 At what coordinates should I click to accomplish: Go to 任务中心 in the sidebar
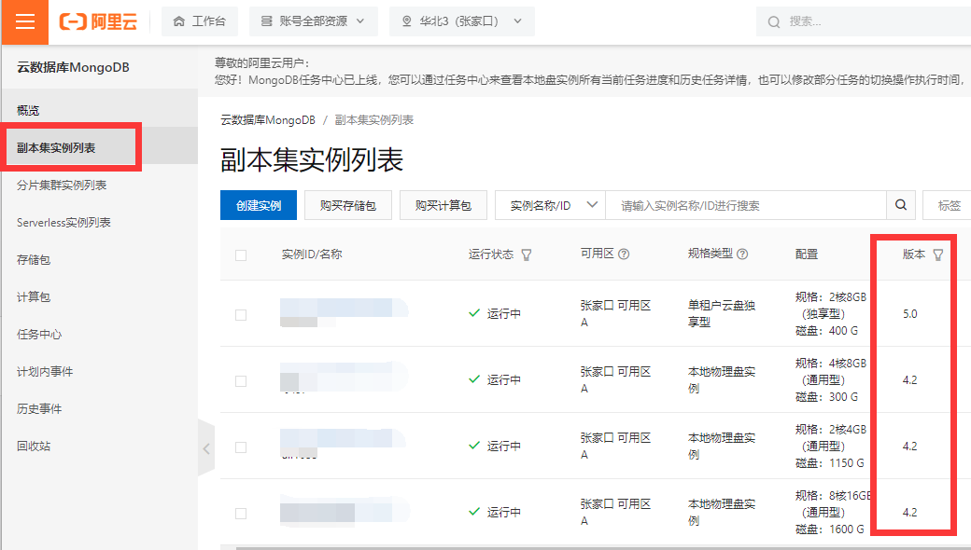(39, 335)
